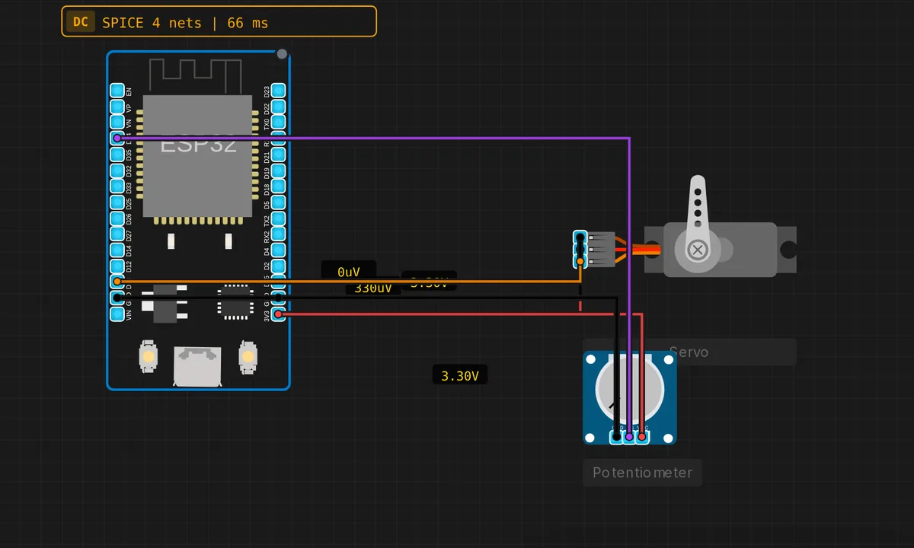Click the servo horn screw
914x548 pixels.
coord(698,250)
